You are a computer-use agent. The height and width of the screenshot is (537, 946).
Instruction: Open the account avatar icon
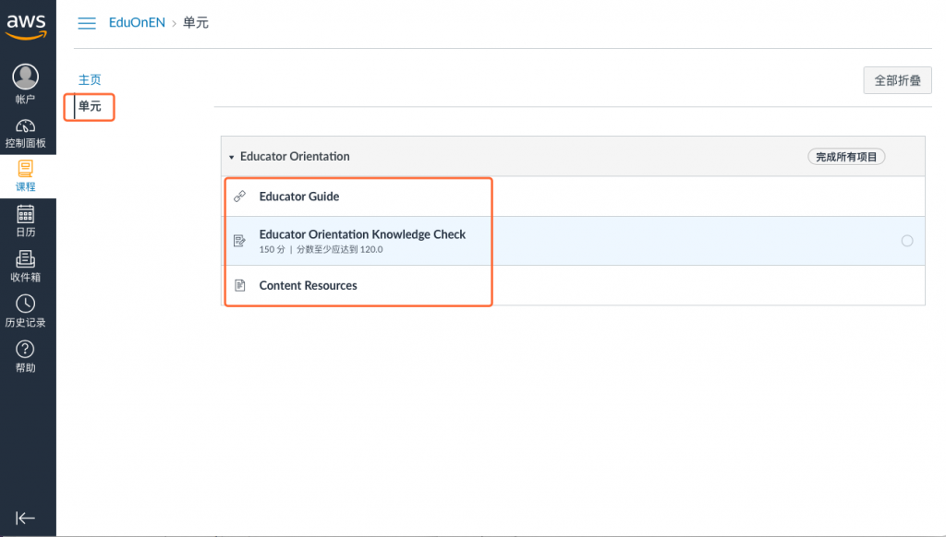pos(26,77)
